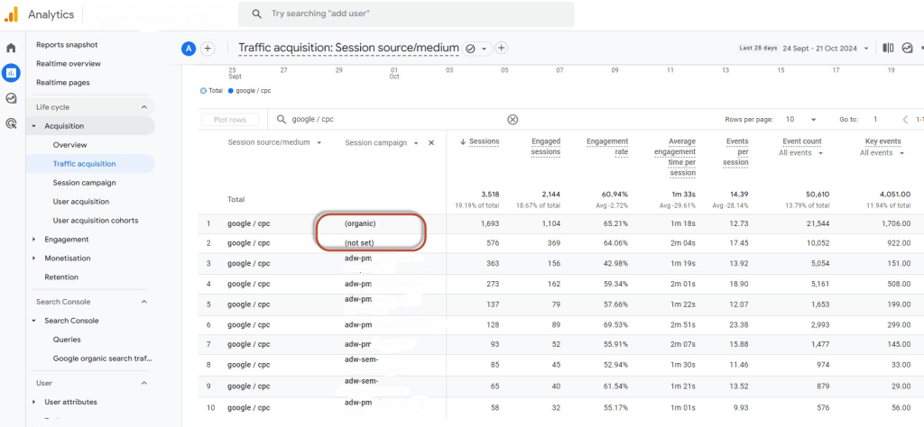Toggle the Total legend marker in chart
This screenshot has width=924, height=427.
coord(203,91)
